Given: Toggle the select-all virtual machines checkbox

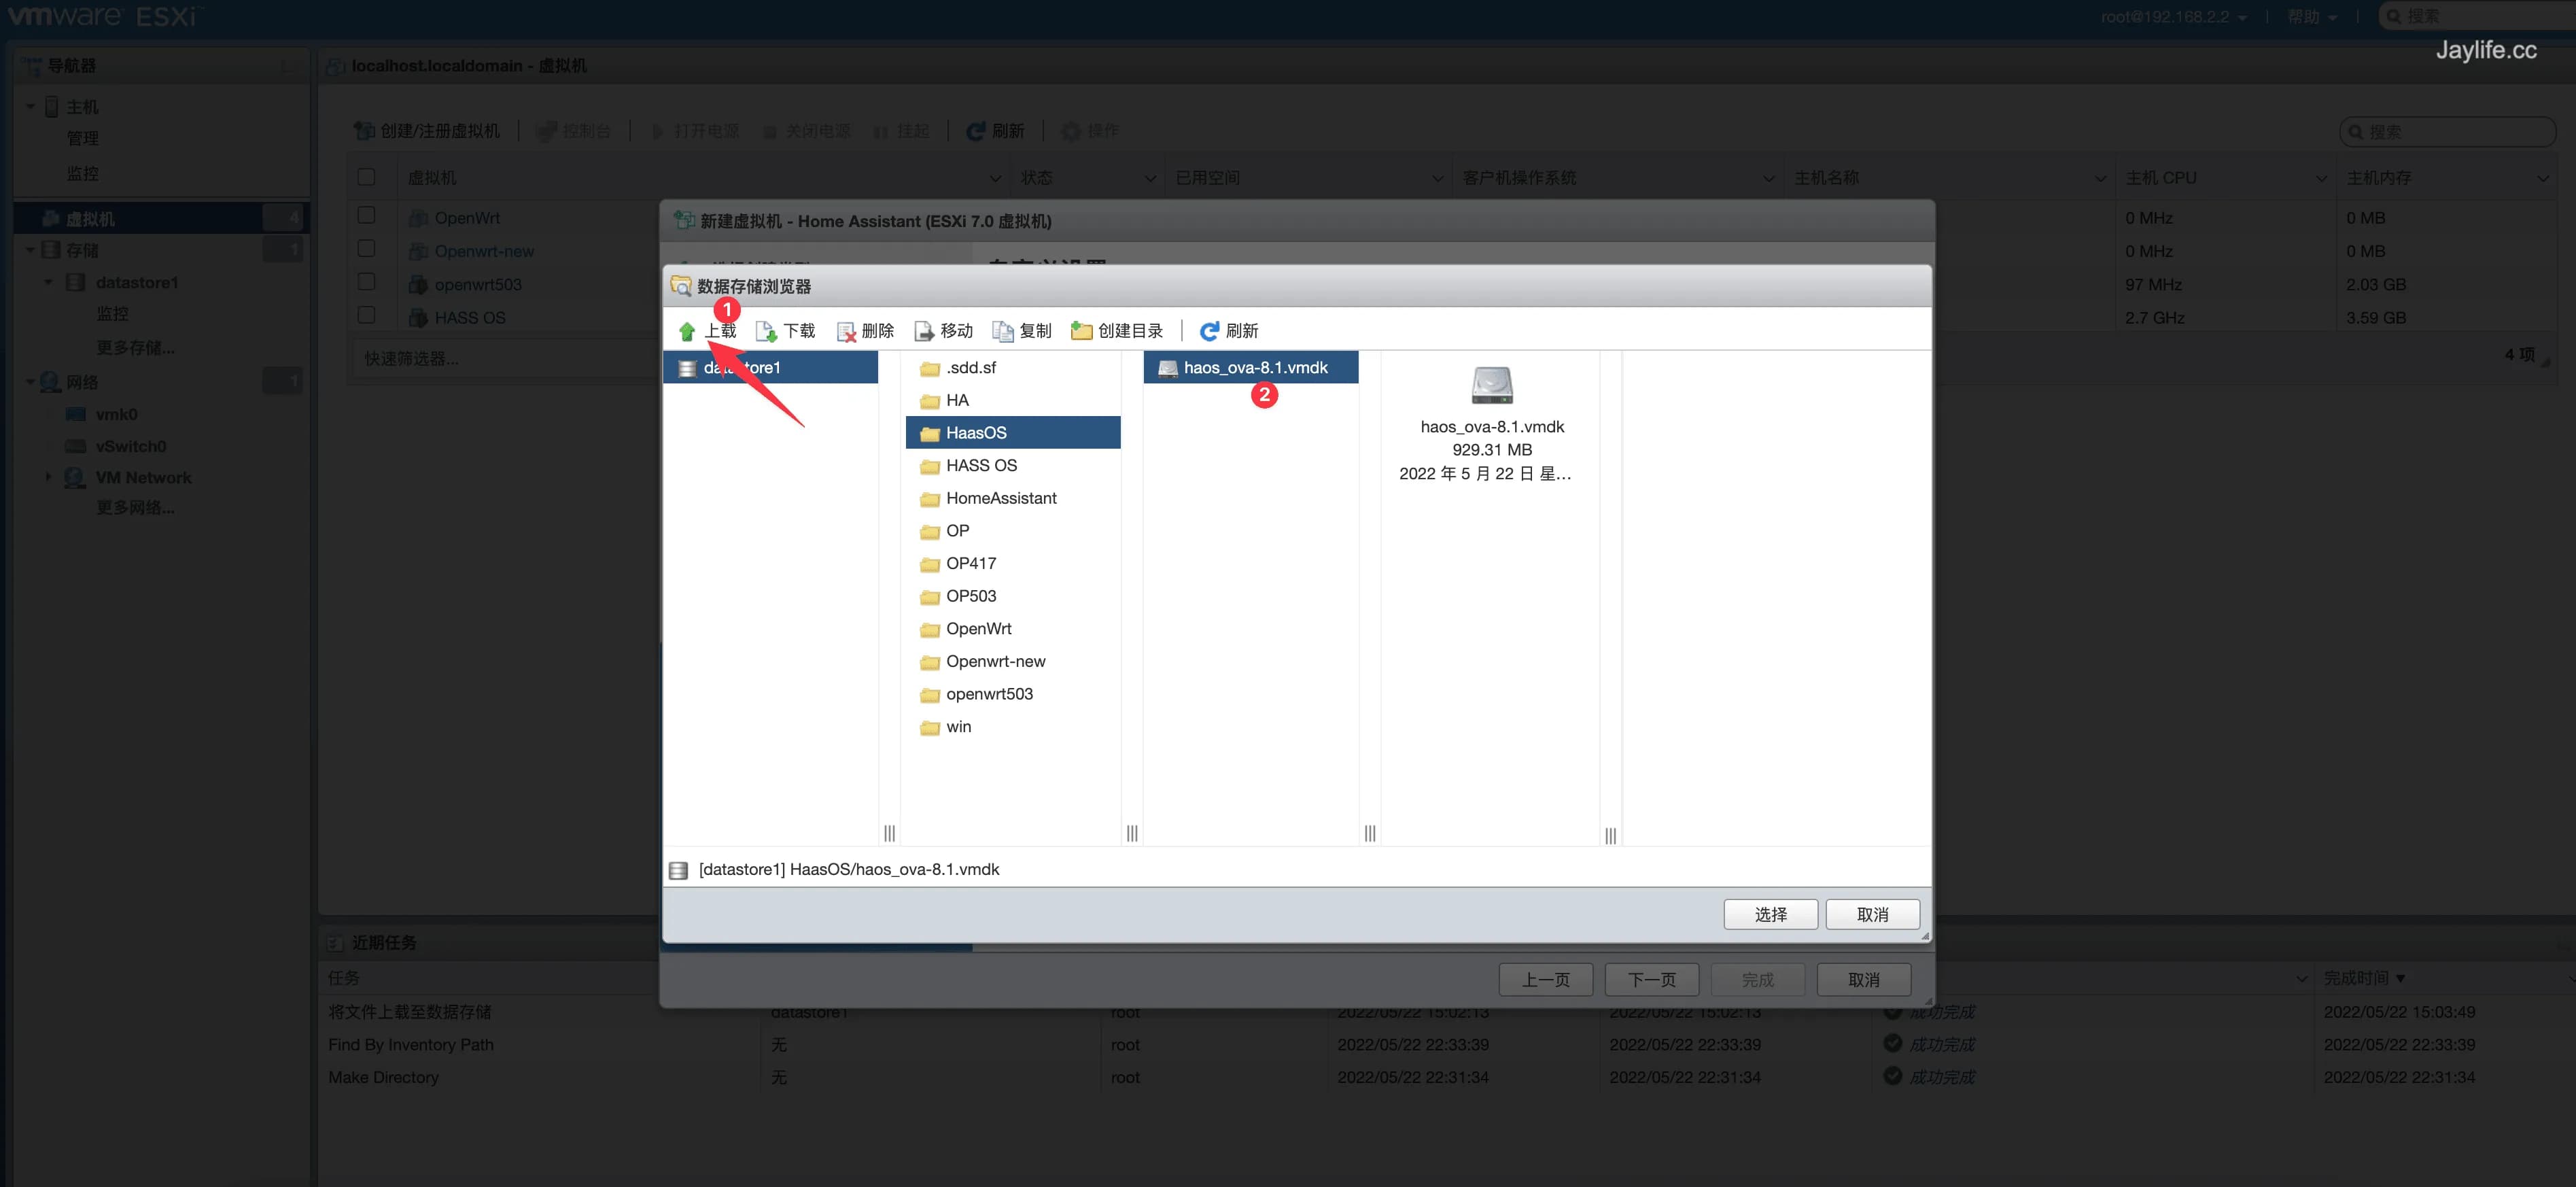Looking at the screenshot, I should pos(367,177).
